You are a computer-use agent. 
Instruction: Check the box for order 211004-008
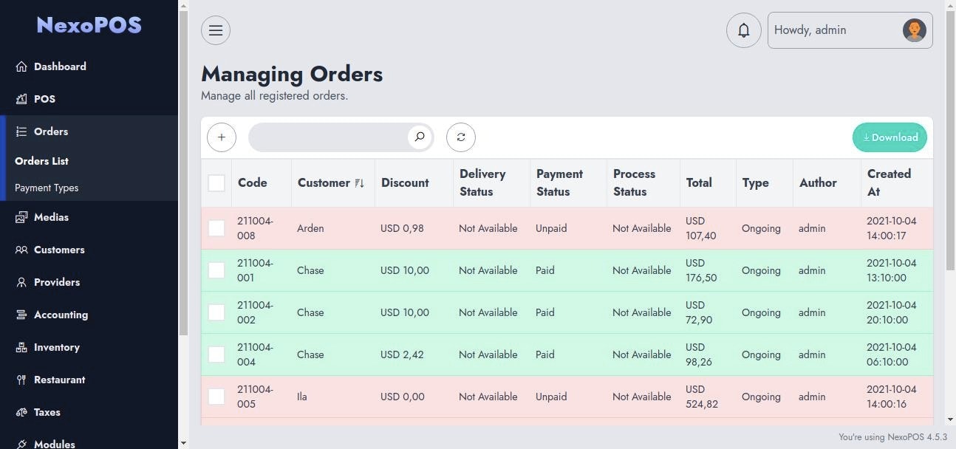[x=216, y=228]
